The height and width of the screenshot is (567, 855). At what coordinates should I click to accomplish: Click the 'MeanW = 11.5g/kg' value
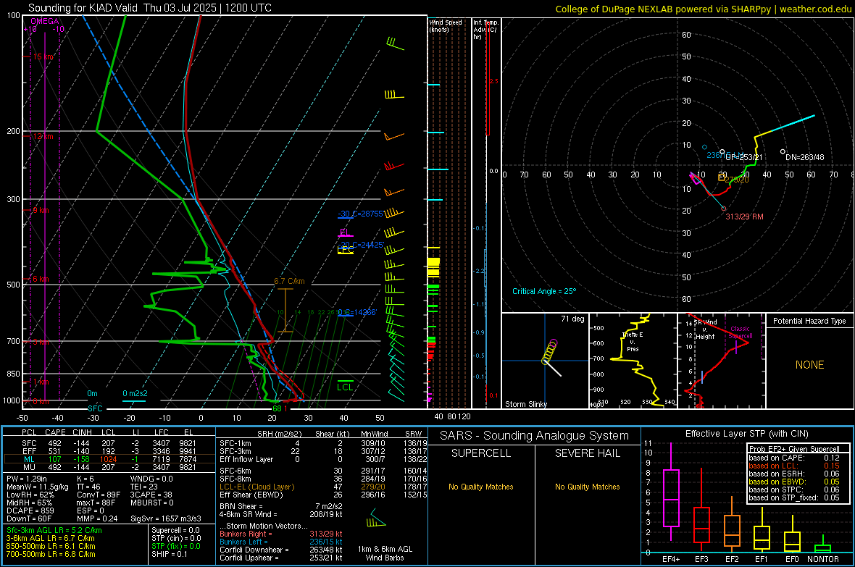point(38,487)
